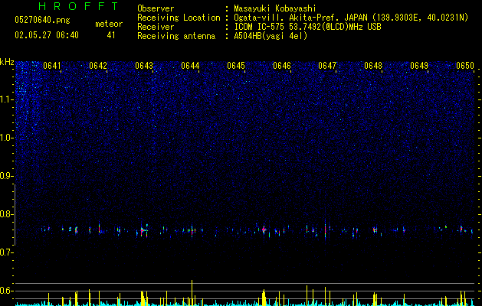482x306 pixels.
Task: Click the kHz axis unit label
Action: pos(7,62)
